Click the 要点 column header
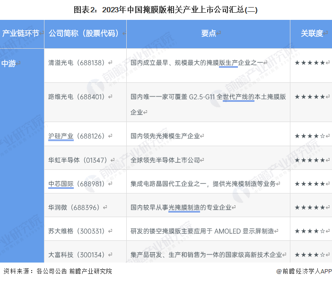 coord(209,34)
